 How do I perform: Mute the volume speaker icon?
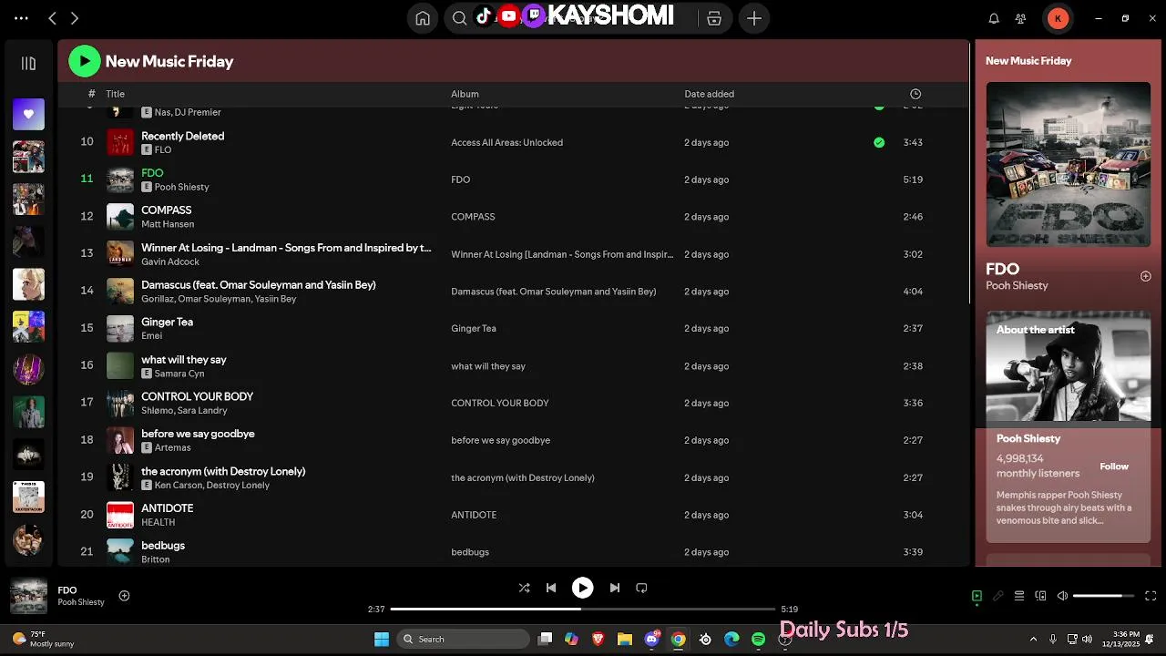coord(1062,596)
